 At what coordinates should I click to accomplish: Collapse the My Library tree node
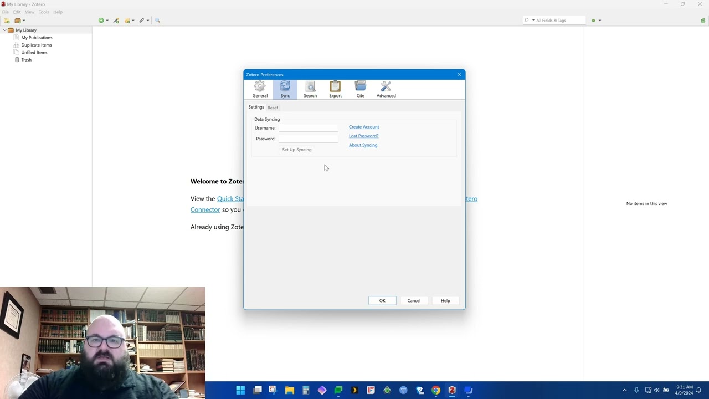[x=4, y=30]
